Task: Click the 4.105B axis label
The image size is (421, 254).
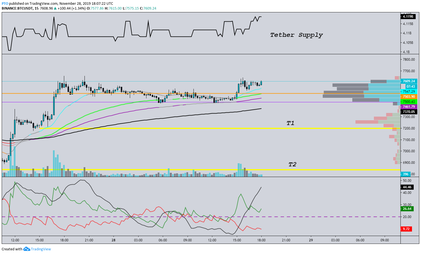Action: click(x=408, y=43)
